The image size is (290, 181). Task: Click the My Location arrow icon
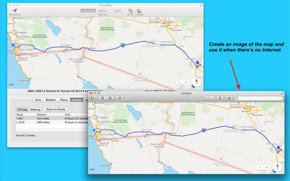15,10
